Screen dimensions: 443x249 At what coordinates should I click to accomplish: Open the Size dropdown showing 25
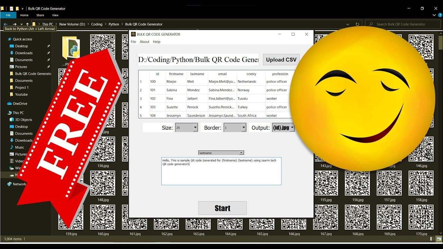coord(186,128)
